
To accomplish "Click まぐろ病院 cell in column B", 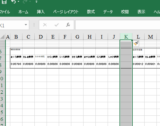I will [16, 58].
